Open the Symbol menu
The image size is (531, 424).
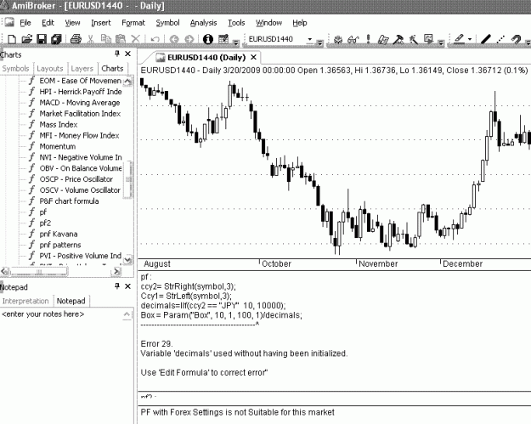(x=167, y=23)
